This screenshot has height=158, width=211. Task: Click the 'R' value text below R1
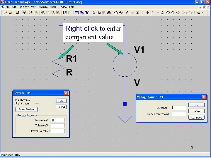69,72
